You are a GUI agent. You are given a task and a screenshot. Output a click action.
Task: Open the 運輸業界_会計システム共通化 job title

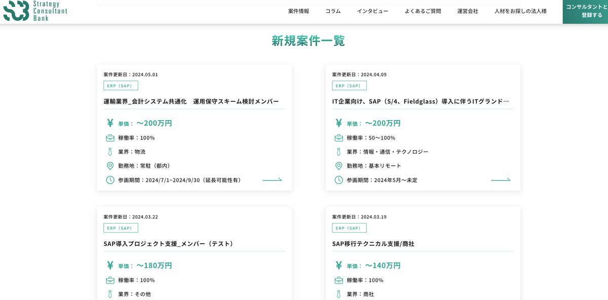click(x=191, y=101)
